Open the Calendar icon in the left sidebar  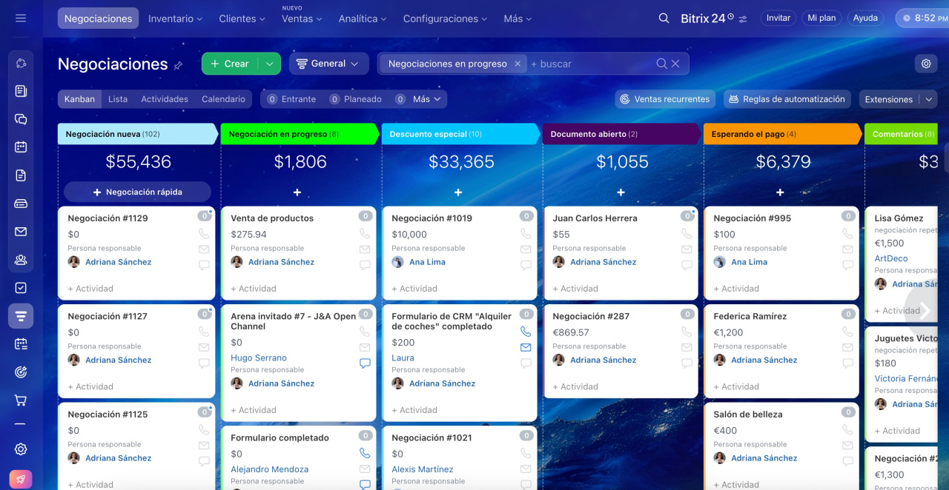(21, 147)
